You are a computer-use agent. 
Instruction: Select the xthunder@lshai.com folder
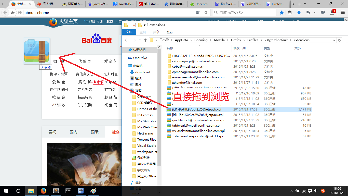pyautogui.click(x=187, y=82)
